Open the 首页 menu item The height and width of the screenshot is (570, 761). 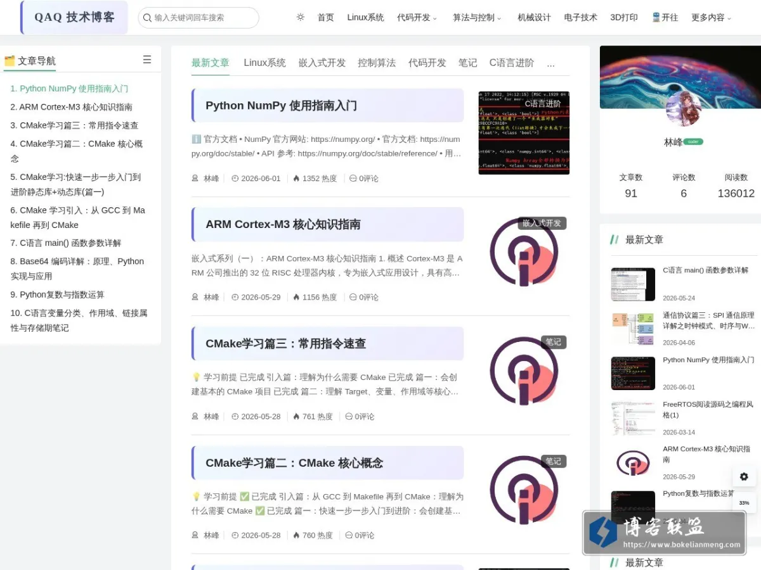[326, 17]
